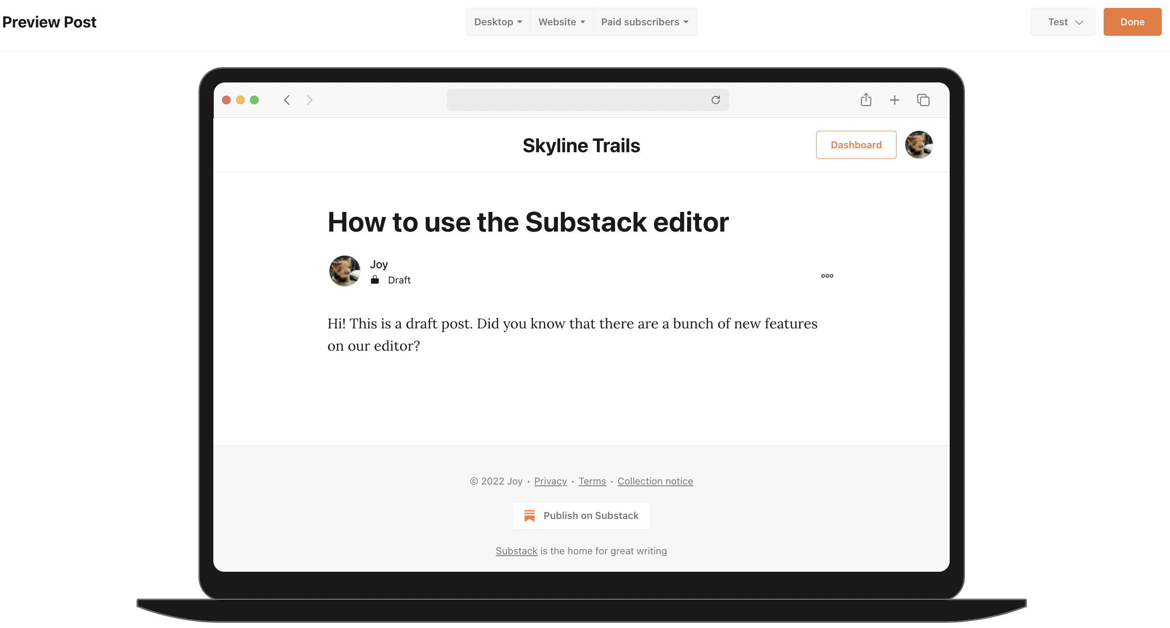Image resolution: width=1170 pixels, height=628 pixels.
Task: Click the browser share icon
Action: [x=866, y=99]
